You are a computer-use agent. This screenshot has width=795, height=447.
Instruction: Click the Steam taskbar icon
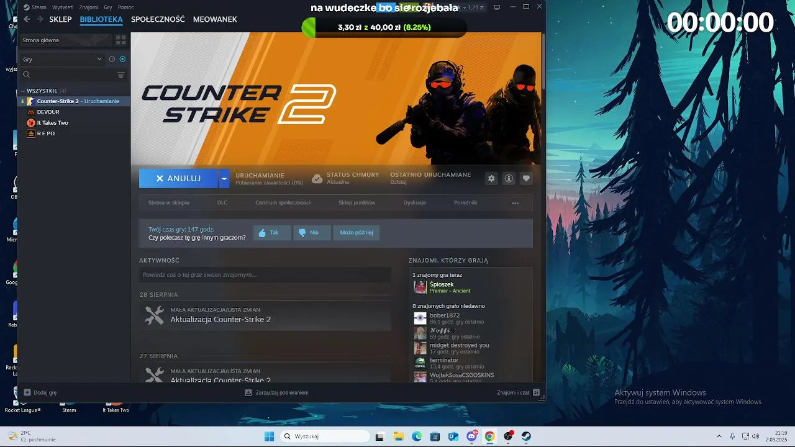[x=526, y=436]
